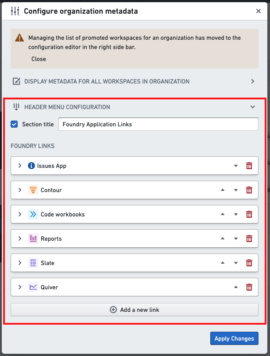Move Issues App link down

tap(236, 166)
